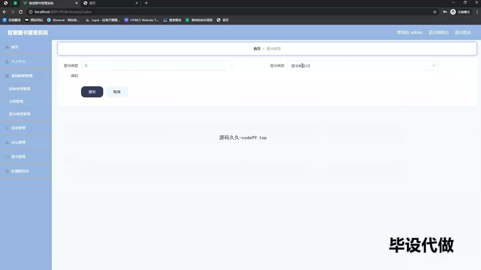
Task: Open a new browser tab
Action: tap(146, 3)
